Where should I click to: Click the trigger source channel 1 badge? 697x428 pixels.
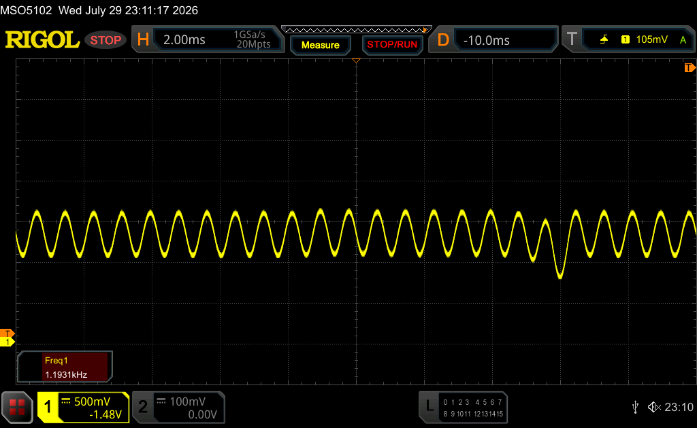tap(626, 39)
